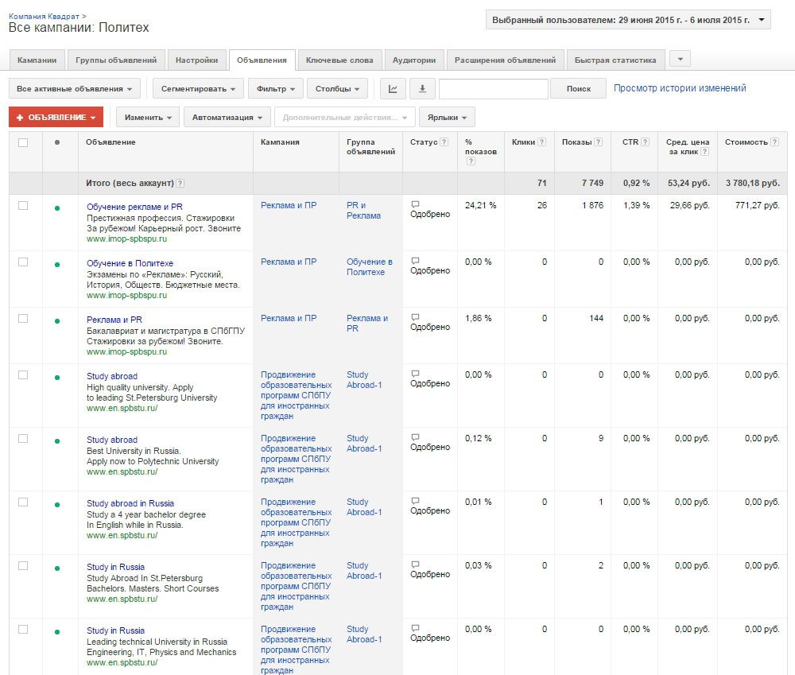Open the date range selector dropdown

628,20
